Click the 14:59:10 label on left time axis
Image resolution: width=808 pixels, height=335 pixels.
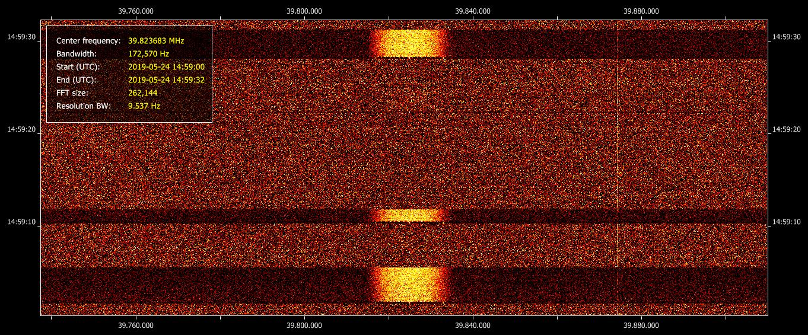(x=21, y=222)
